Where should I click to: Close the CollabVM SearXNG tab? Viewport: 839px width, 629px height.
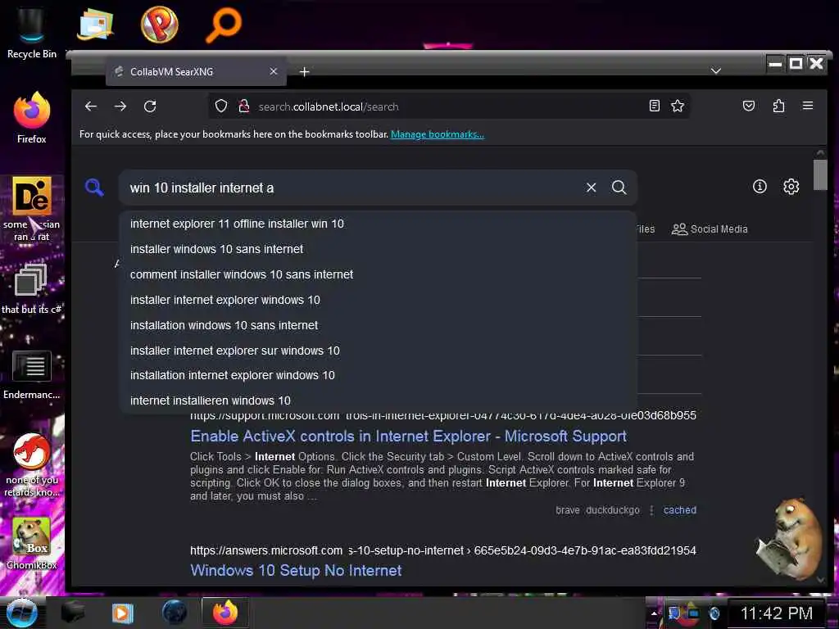(274, 71)
